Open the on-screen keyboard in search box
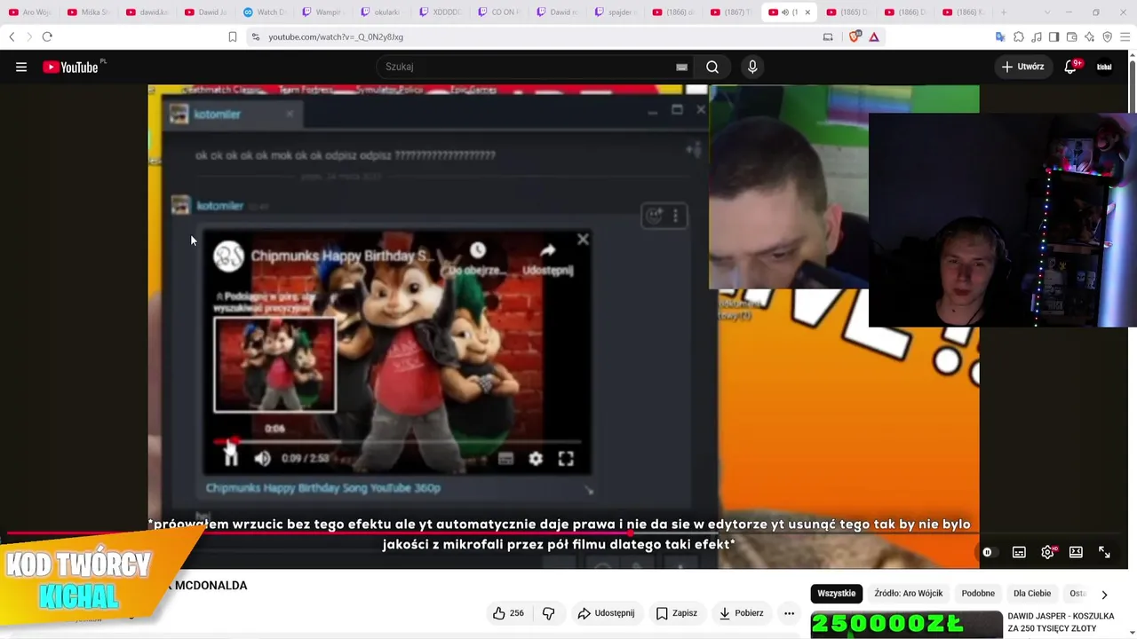Screen dimensions: 1137x639 [681, 67]
